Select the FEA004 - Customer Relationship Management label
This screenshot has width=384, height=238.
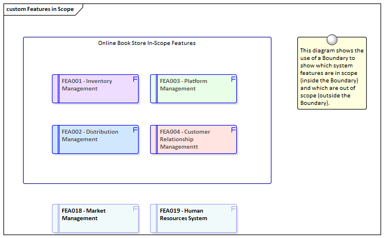(185, 139)
